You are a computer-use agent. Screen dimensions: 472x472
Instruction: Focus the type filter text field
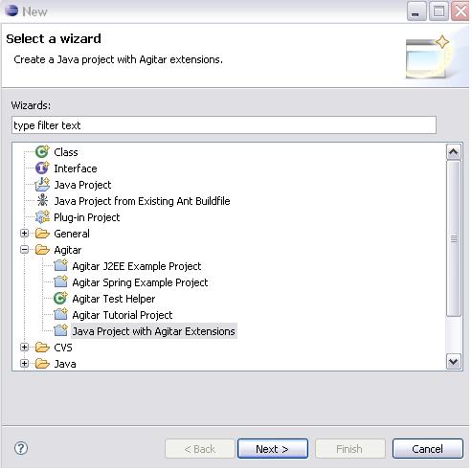click(x=224, y=125)
